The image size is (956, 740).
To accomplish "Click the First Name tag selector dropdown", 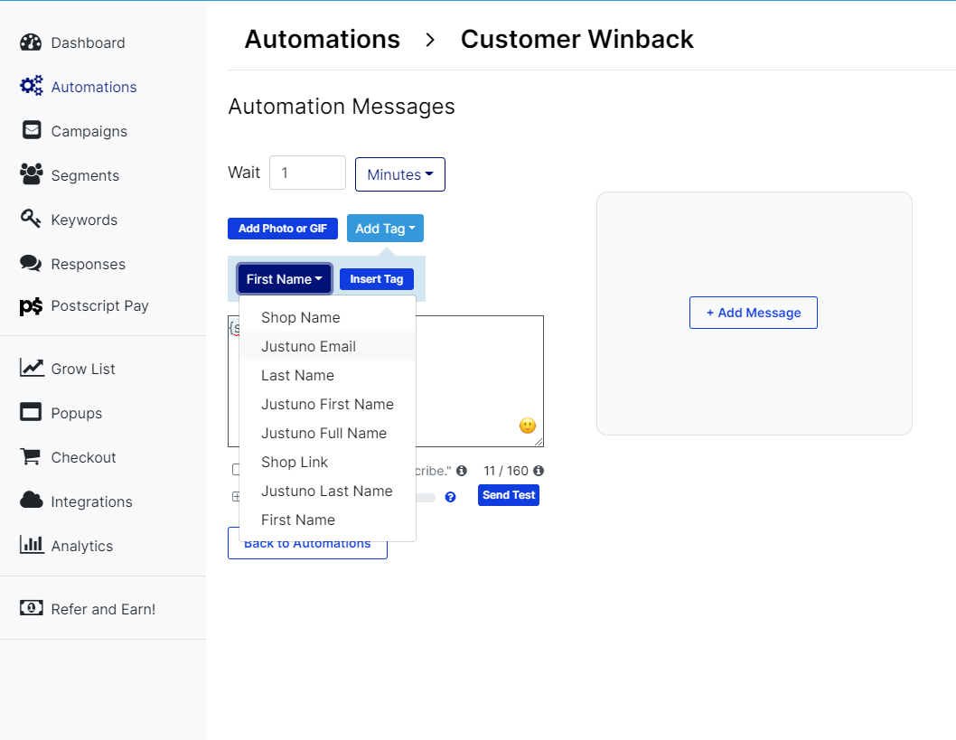I will (x=284, y=279).
